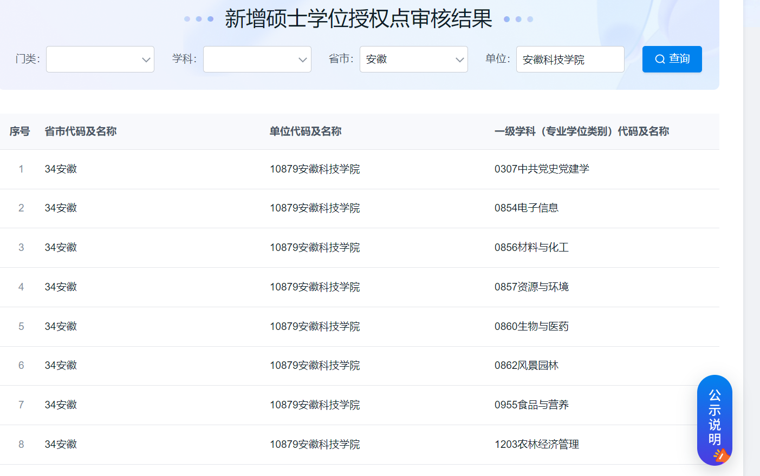This screenshot has width=760, height=476.
Task: Click 34安徽 in row 2
Action: 61,208
